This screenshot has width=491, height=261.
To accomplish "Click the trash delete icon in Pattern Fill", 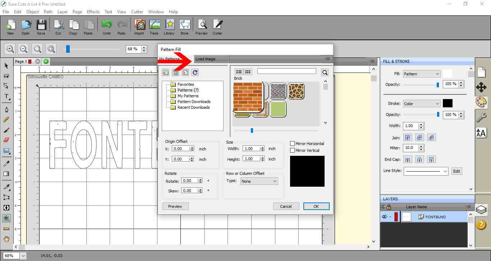I will click(x=176, y=73).
